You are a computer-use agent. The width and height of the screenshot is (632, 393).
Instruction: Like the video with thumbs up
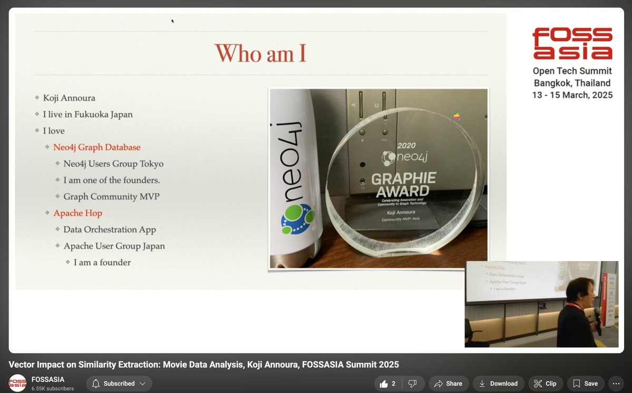pyautogui.click(x=387, y=384)
